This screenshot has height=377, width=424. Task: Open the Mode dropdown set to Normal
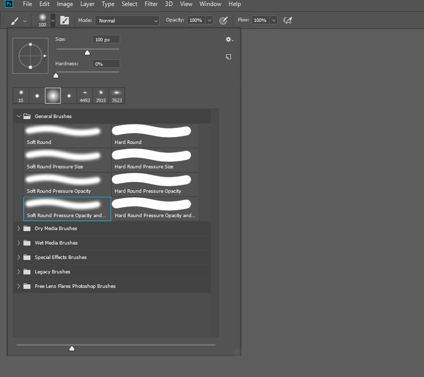(x=127, y=20)
